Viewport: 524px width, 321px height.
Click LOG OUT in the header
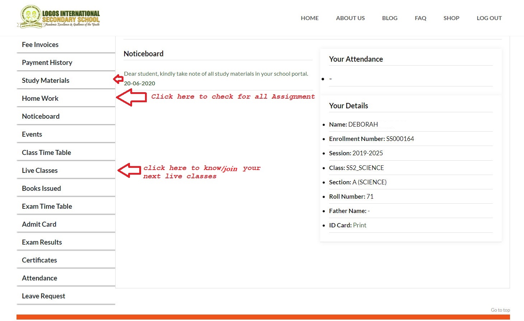coord(489,18)
